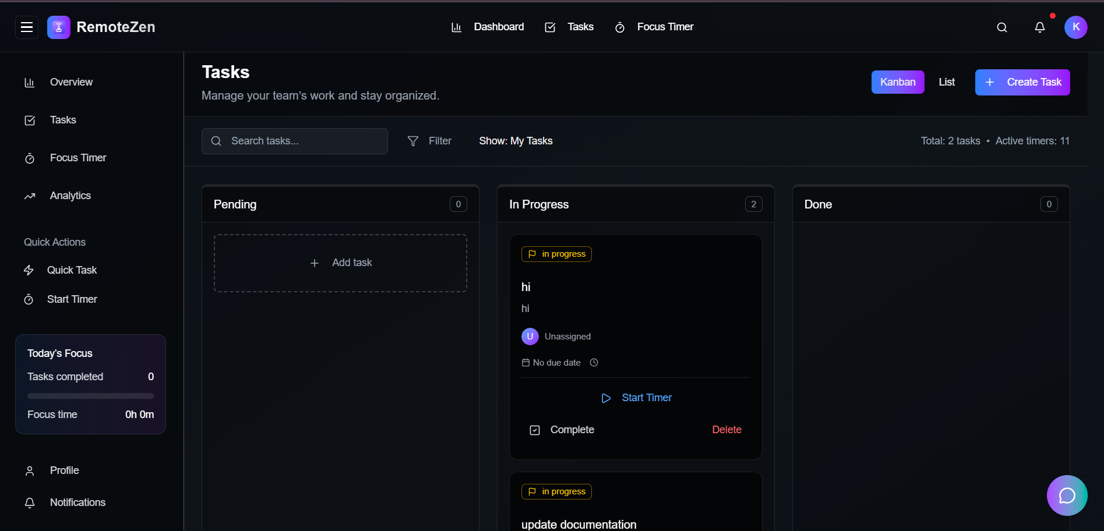Click Overview chart icon in sidebar
The width and height of the screenshot is (1104, 531).
pyautogui.click(x=30, y=83)
